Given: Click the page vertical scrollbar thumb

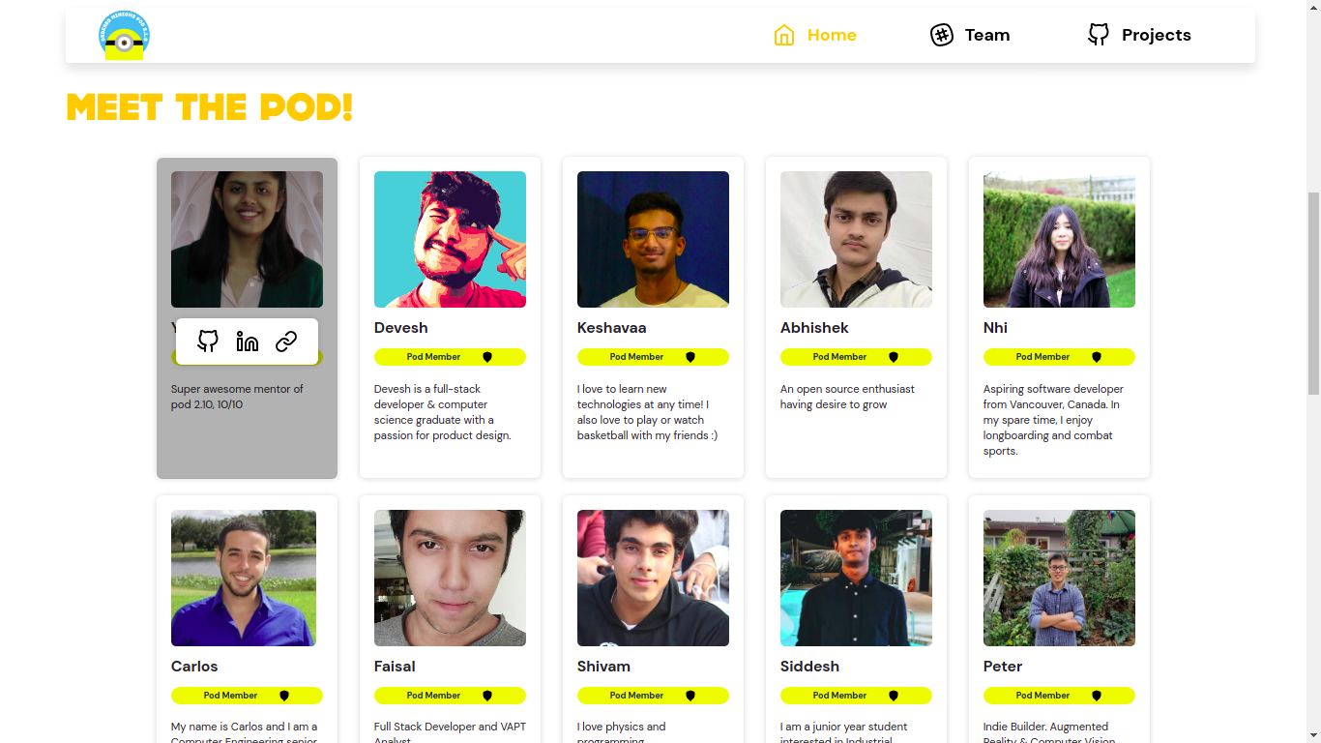Looking at the screenshot, I should 1313,293.
